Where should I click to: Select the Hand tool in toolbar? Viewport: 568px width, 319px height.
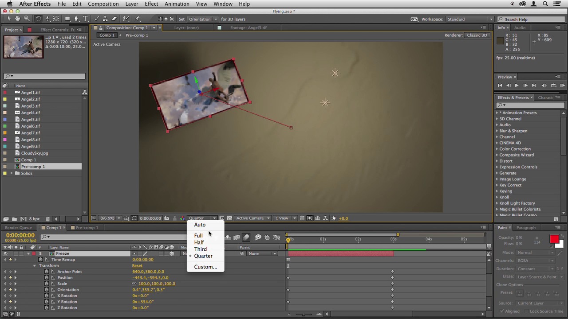click(18, 19)
